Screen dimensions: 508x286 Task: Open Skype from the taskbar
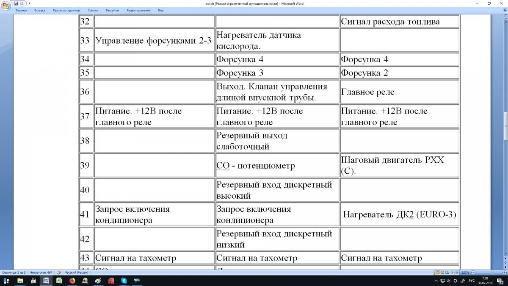coord(124,280)
